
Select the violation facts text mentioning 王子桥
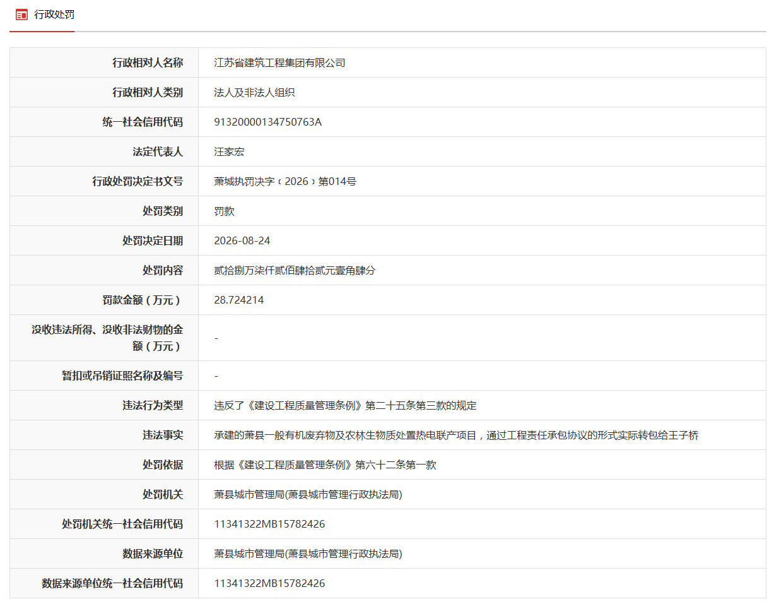pyautogui.click(x=456, y=435)
